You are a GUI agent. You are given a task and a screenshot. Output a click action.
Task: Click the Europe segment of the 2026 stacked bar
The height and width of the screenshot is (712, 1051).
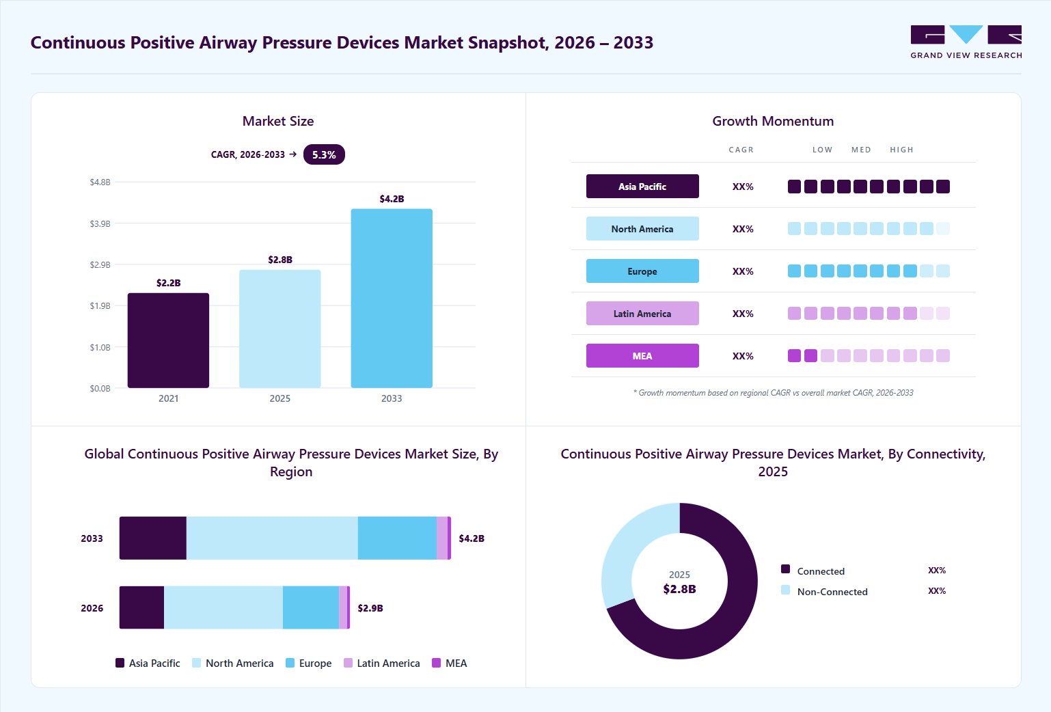click(311, 607)
